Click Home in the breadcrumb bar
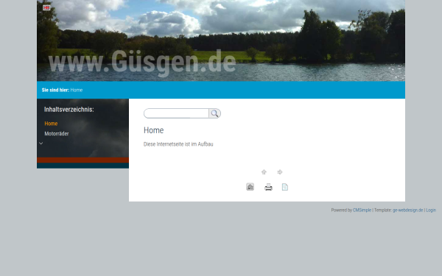This screenshot has height=276, width=442. [x=77, y=90]
